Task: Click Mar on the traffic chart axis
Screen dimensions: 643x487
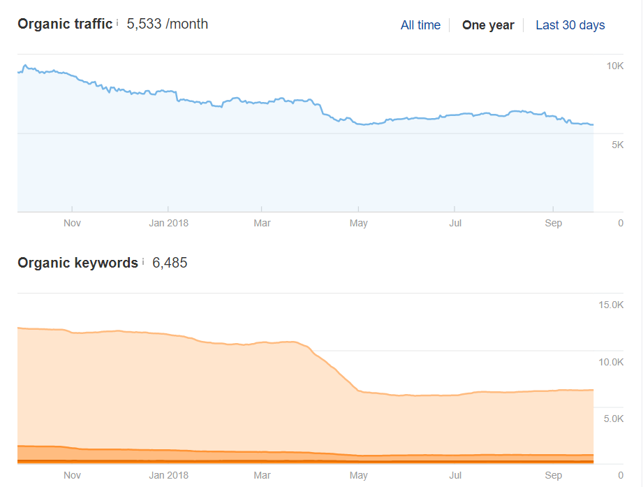Action: click(262, 223)
